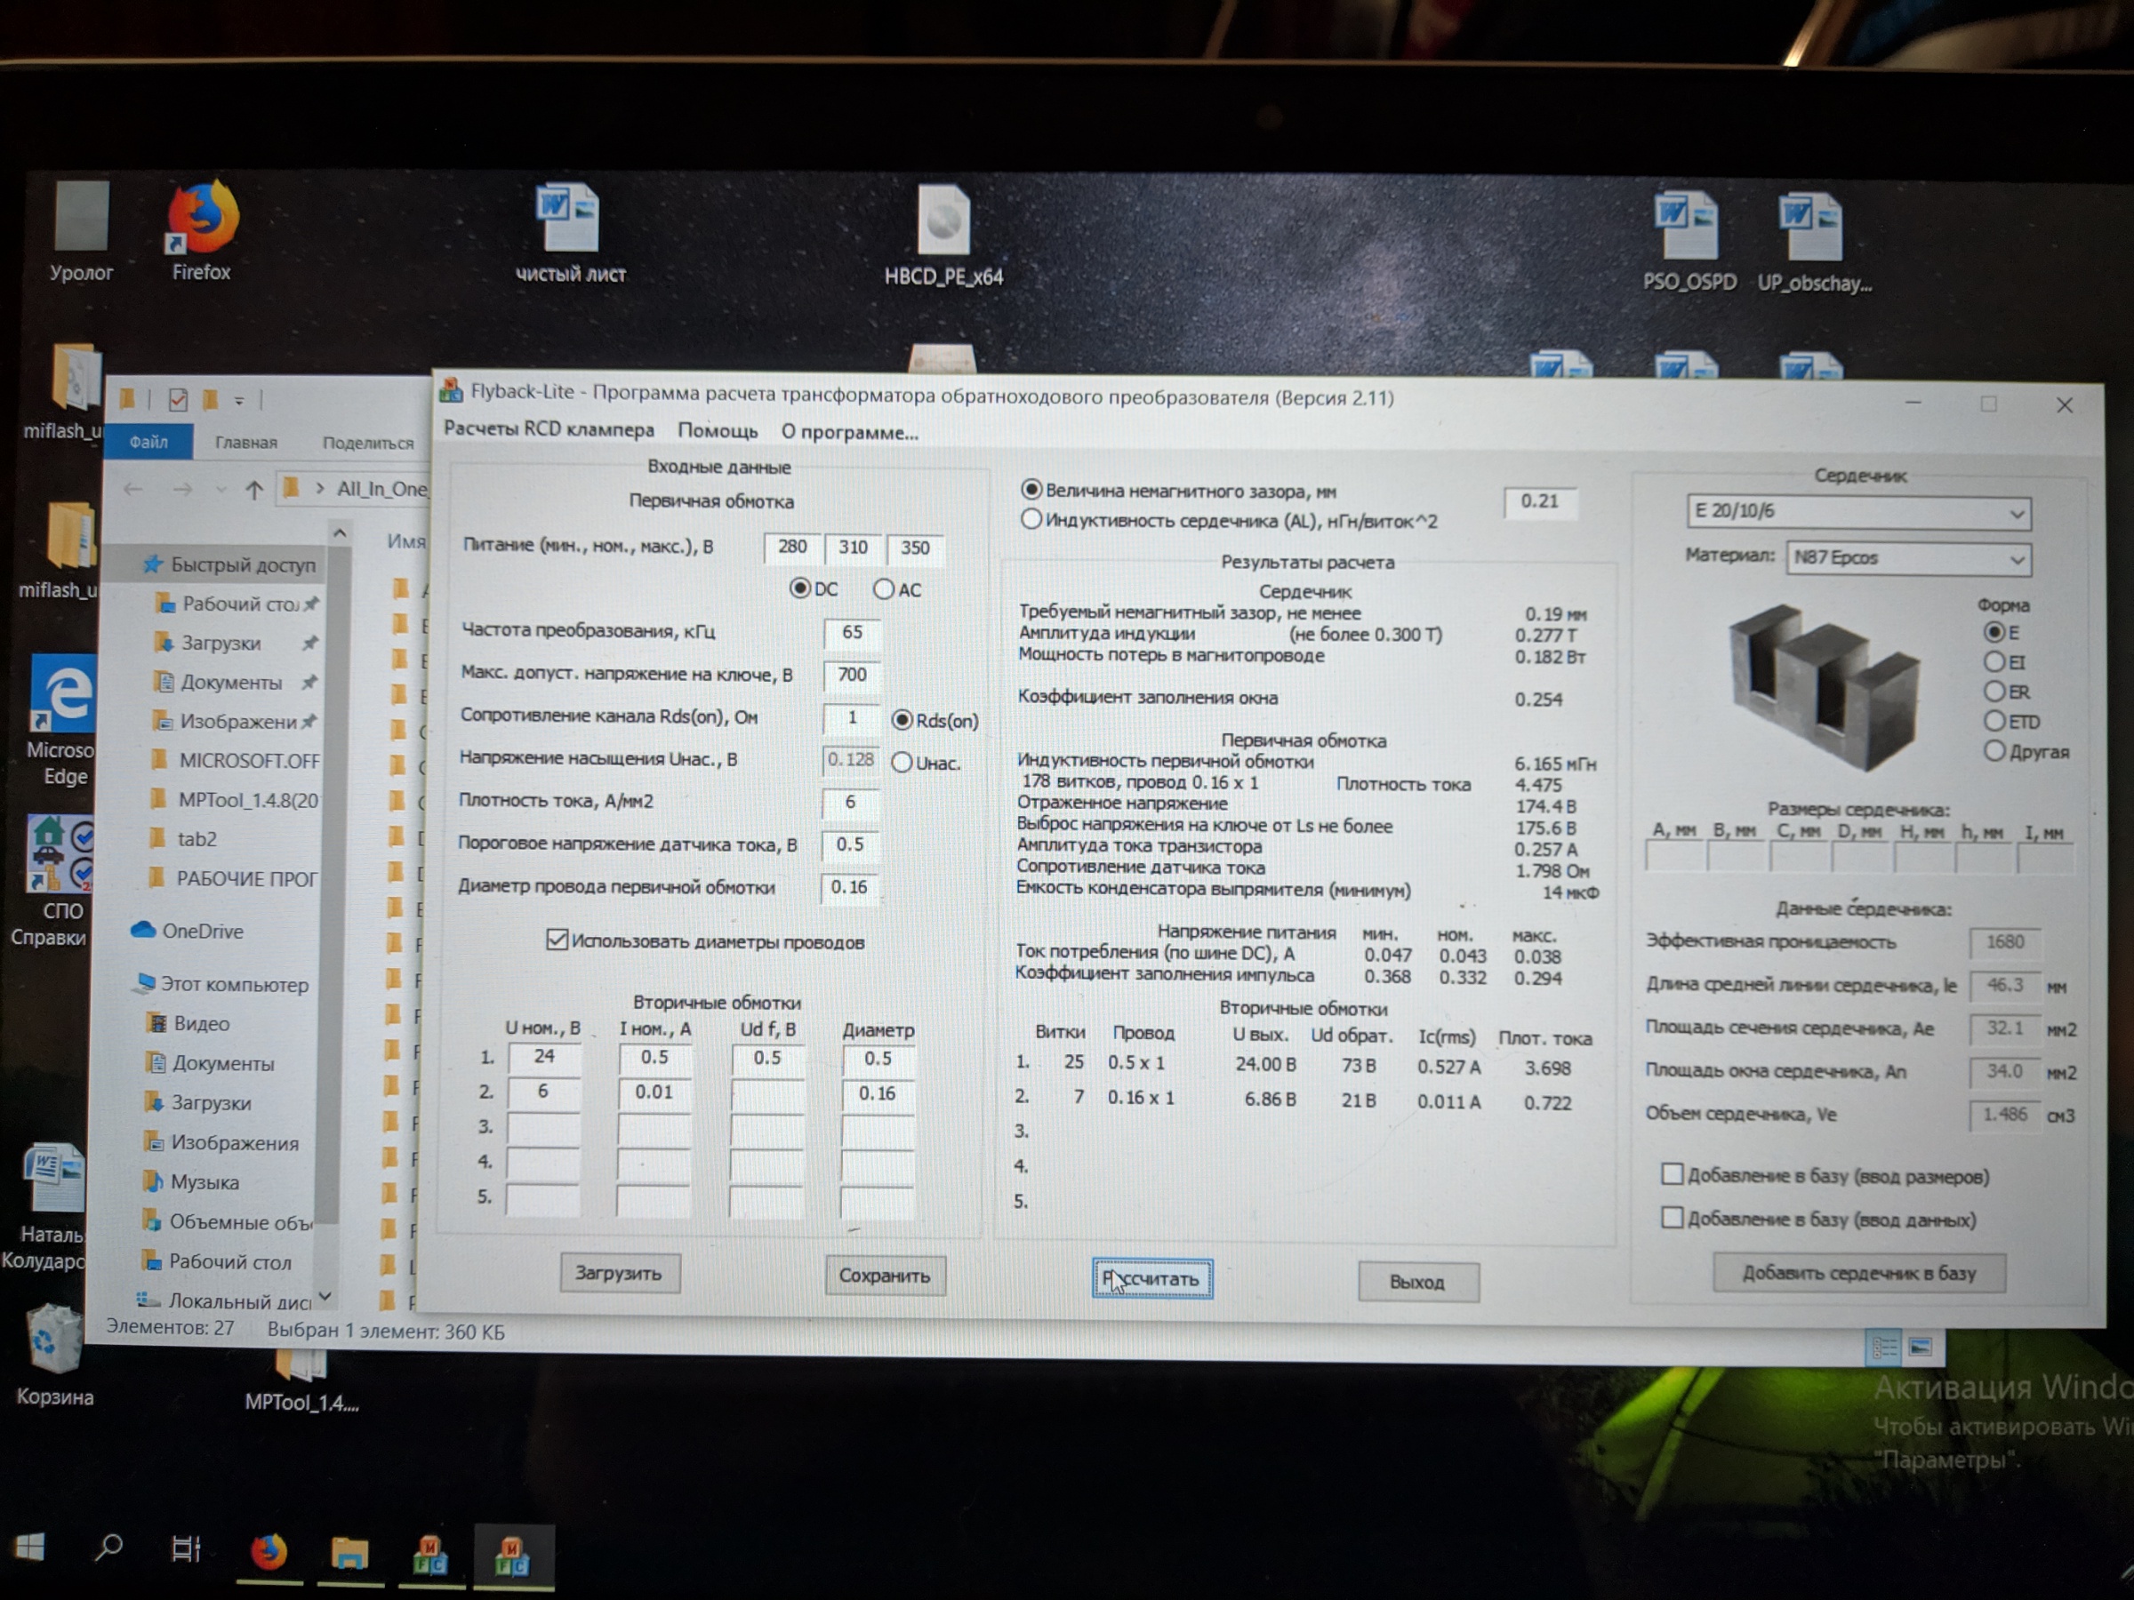
Task: Select the Rds(on) radio option
Action: (x=902, y=720)
